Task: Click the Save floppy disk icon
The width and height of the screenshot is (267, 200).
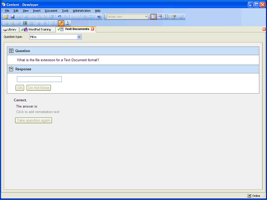Action: [x=13, y=17]
